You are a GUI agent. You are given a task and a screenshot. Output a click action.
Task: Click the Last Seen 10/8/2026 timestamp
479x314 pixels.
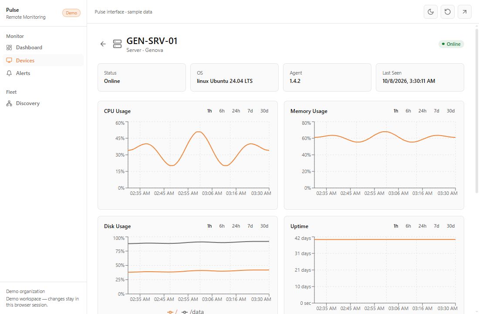(x=408, y=81)
